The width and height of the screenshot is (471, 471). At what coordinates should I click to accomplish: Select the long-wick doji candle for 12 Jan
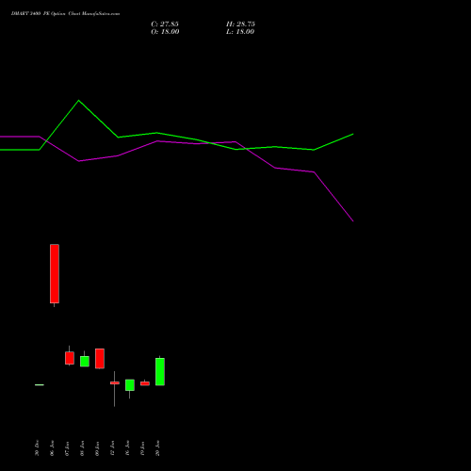click(x=115, y=383)
